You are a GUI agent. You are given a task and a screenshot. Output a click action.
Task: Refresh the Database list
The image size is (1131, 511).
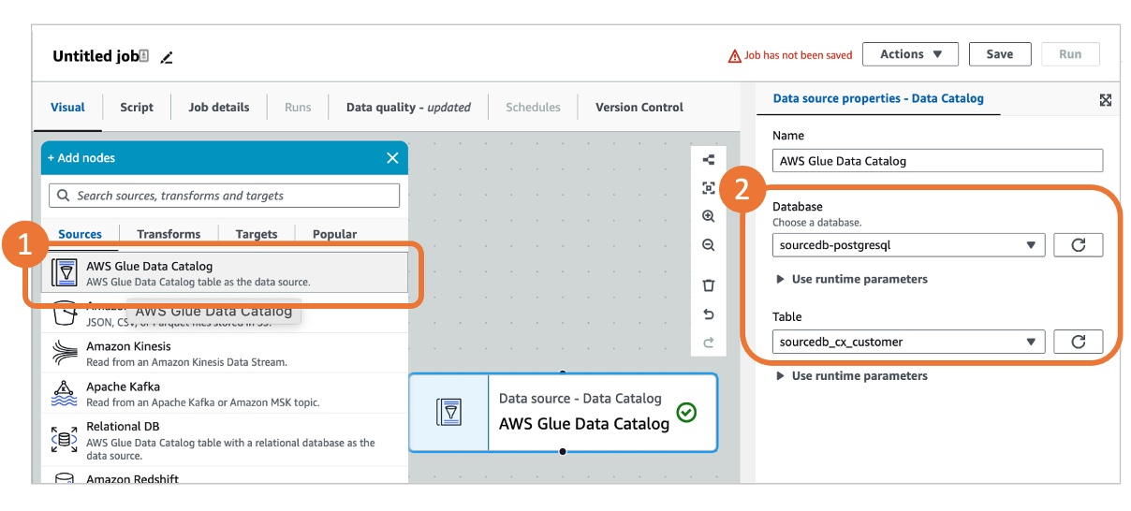coord(1079,245)
